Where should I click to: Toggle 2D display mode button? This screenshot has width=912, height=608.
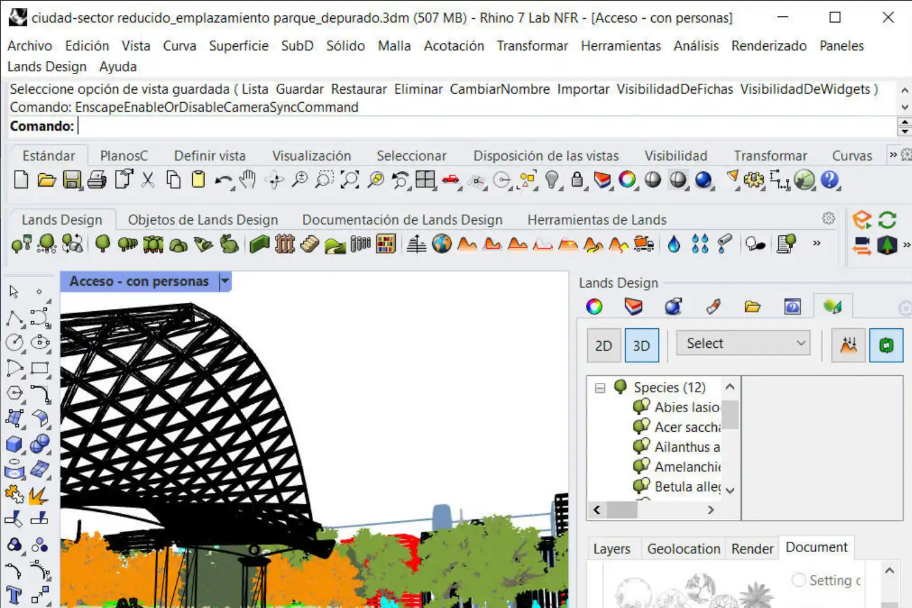pyautogui.click(x=604, y=345)
